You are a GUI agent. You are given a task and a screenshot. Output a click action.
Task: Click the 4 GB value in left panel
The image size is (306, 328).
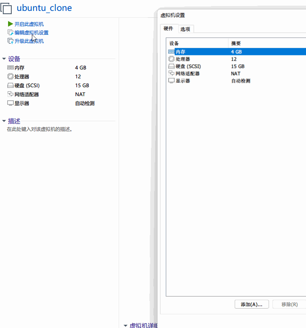pos(81,68)
